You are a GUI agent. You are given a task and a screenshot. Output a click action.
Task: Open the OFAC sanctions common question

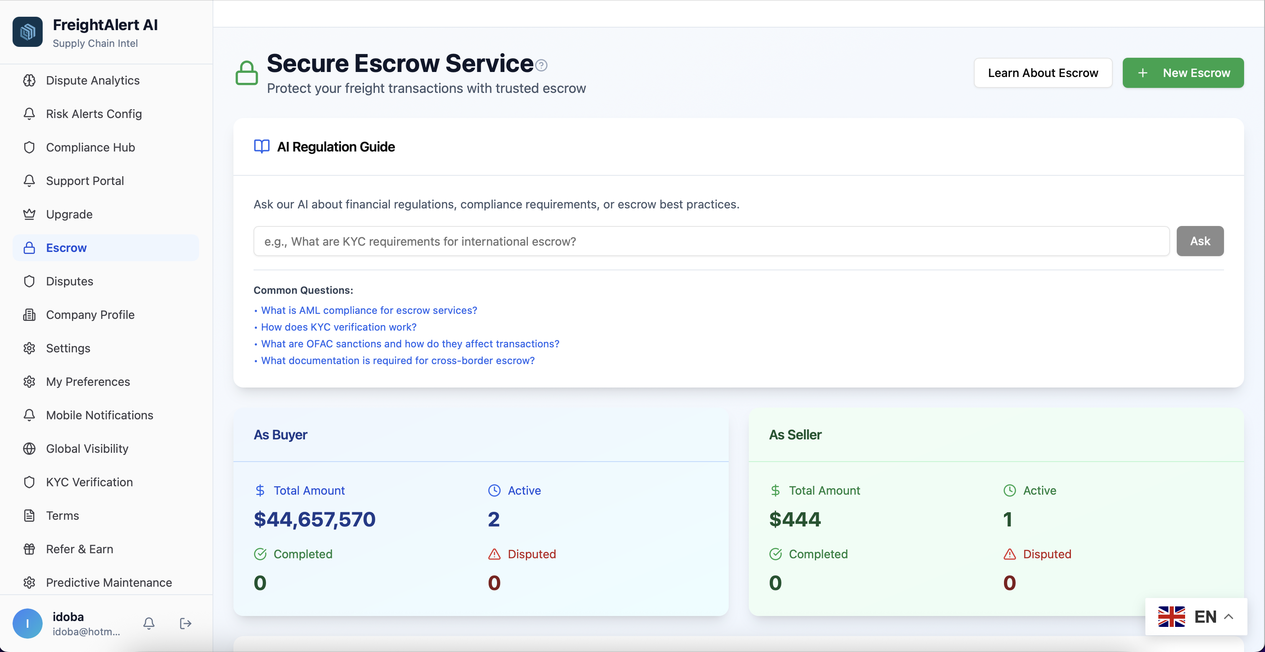tap(410, 344)
